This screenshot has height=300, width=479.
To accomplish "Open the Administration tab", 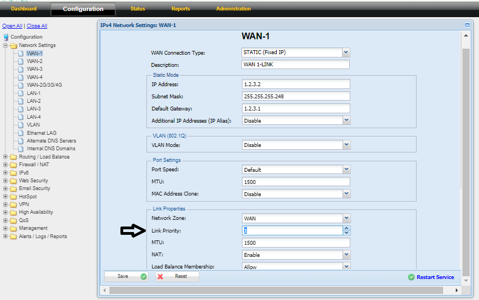I will click(x=233, y=9).
